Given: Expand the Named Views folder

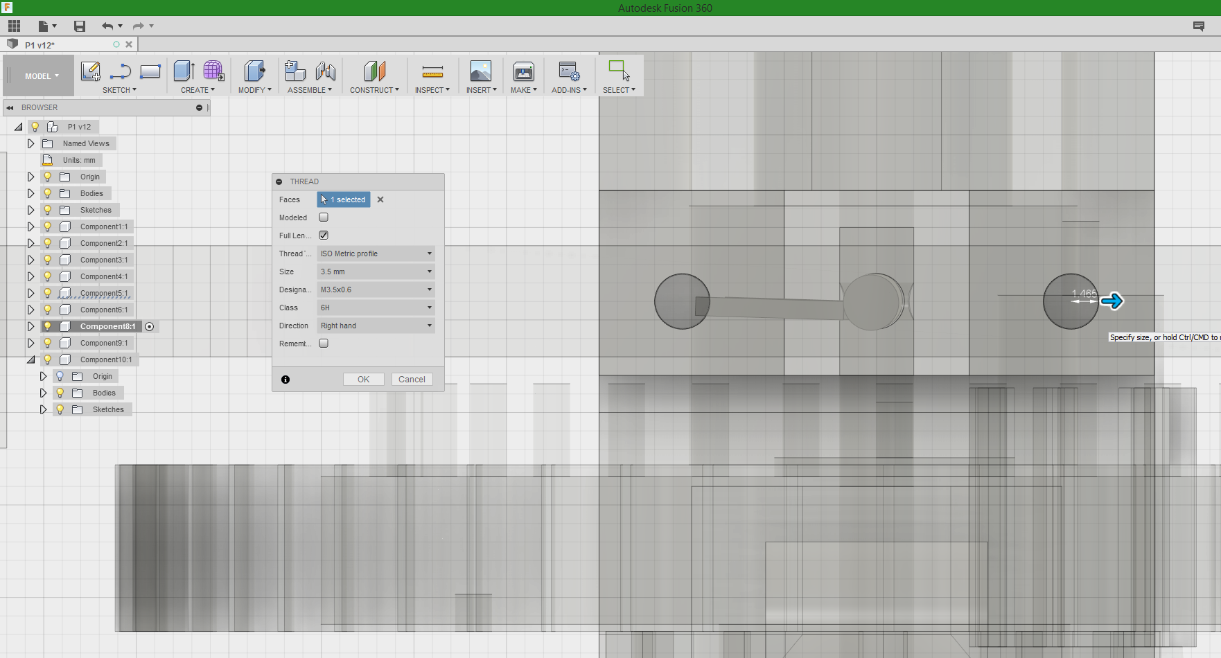Looking at the screenshot, I should 30,143.
